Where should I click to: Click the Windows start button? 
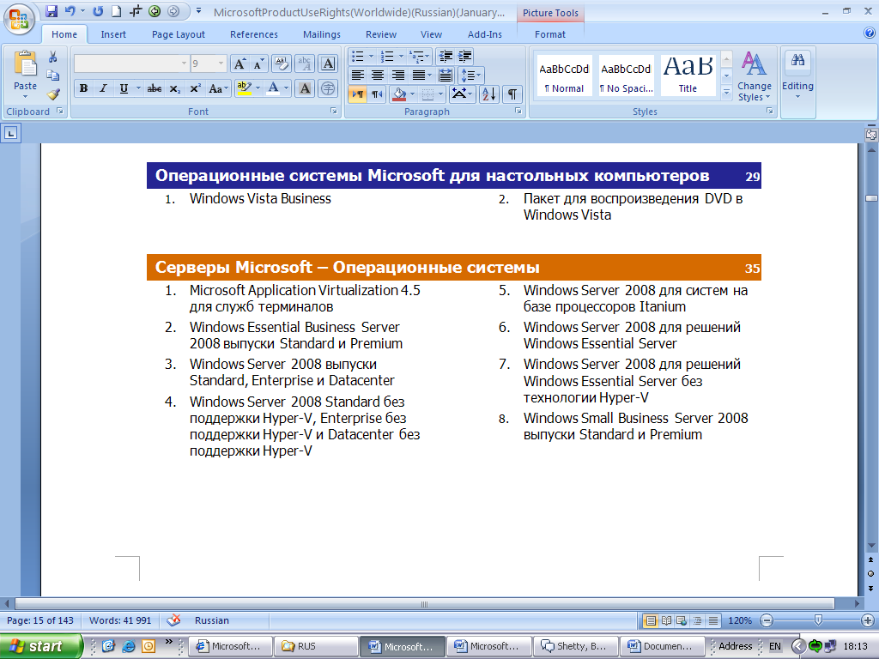[39, 646]
